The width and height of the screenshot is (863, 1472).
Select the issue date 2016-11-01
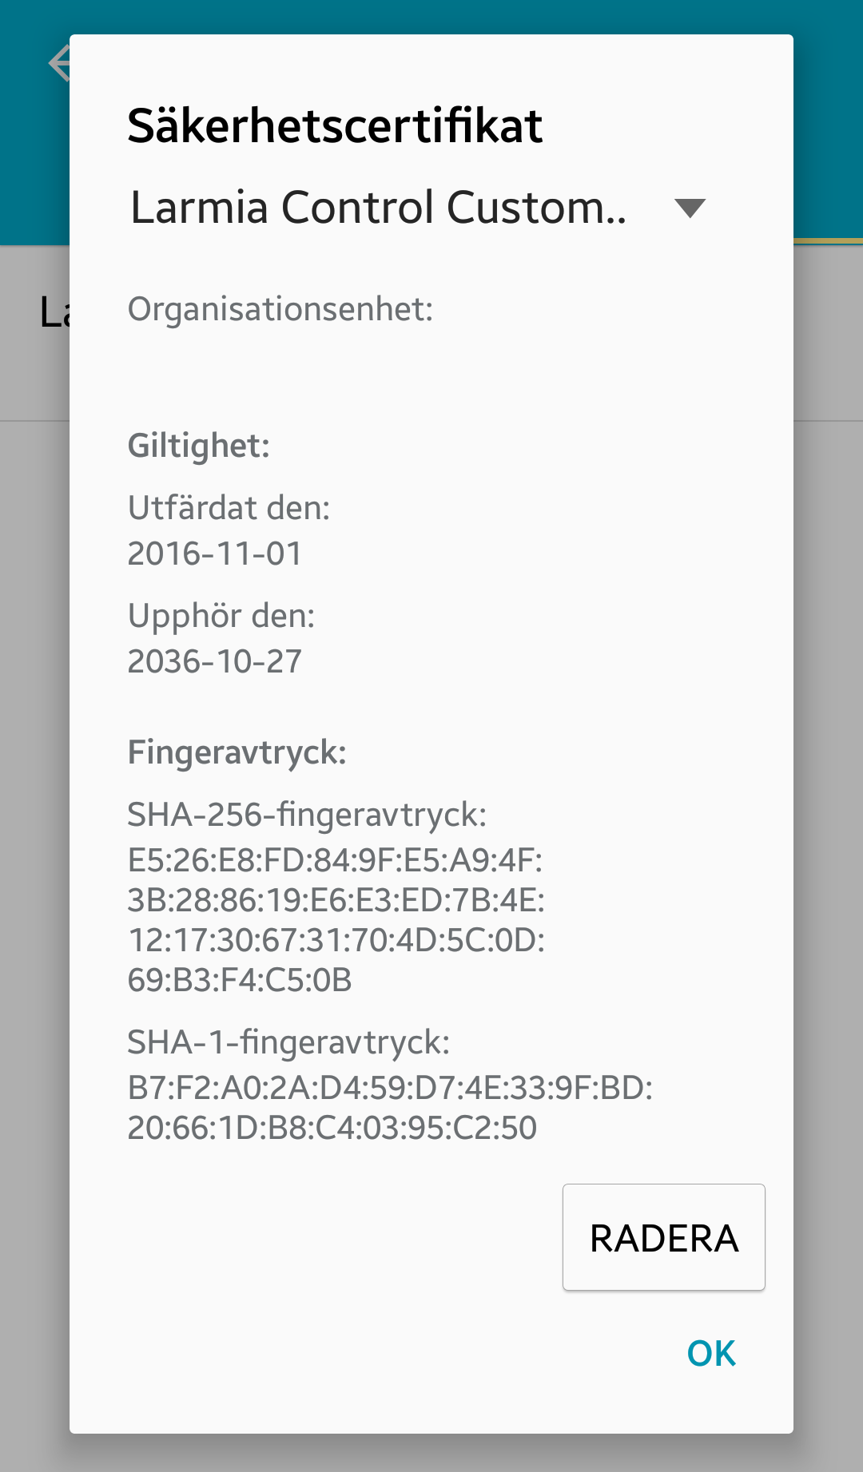215,553
